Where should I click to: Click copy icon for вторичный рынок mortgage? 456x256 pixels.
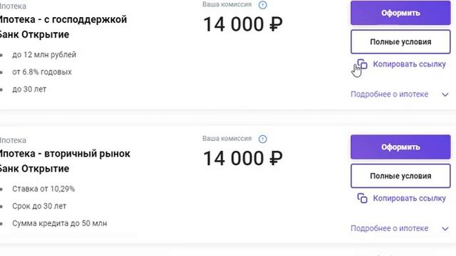pos(362,198)
